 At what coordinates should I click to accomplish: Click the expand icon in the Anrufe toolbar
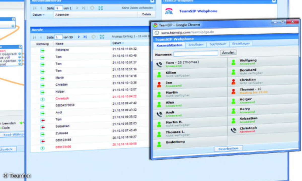point(102,37)
